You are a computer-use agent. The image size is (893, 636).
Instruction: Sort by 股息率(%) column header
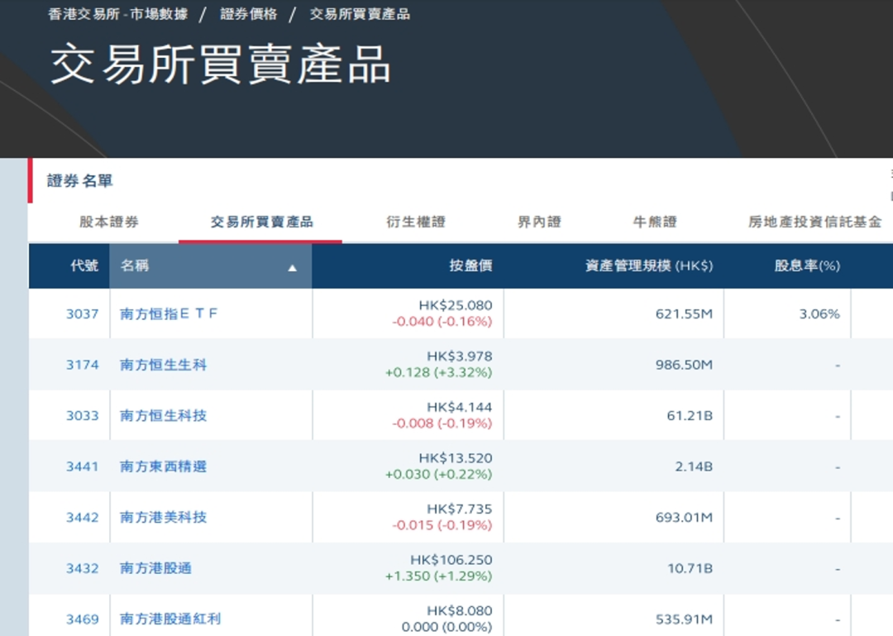(x=807, y=265)
